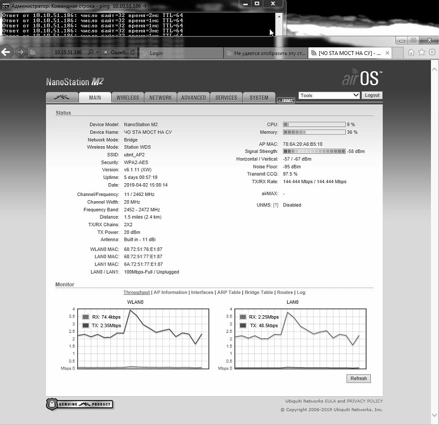Image resolution: width=439 pixels, height=425 pixels.
Task: Close the 'ЧО STA МОСТ НА СУ' browser tab
Action: coord(387,53)
